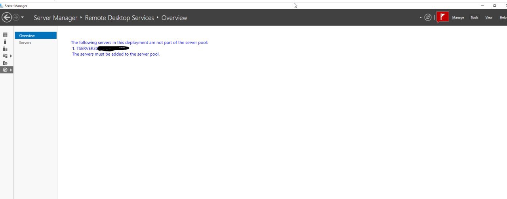Open the Dashboard icon in the sidebar
The image size is (507, 199).
coord(5,35)
